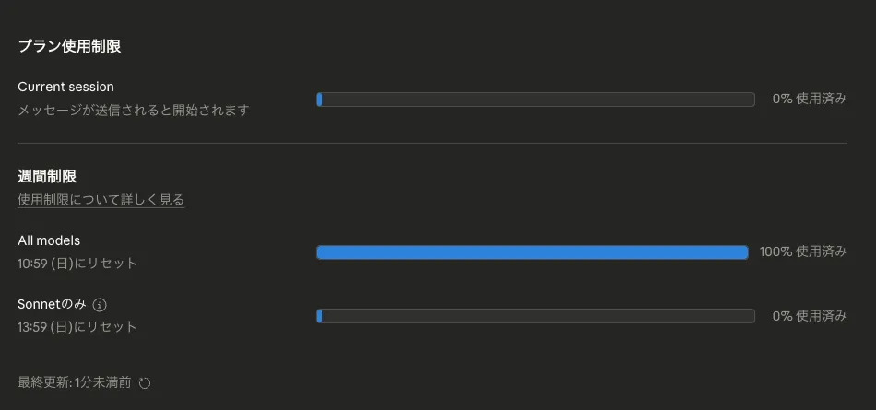
Task: Click the All models full progress bar
Action: tap(532, 252)
